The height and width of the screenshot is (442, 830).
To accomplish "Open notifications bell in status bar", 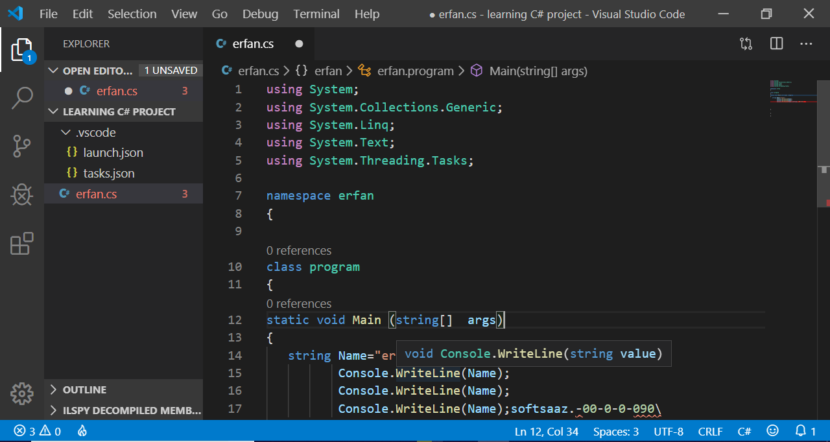I will 805,431.
